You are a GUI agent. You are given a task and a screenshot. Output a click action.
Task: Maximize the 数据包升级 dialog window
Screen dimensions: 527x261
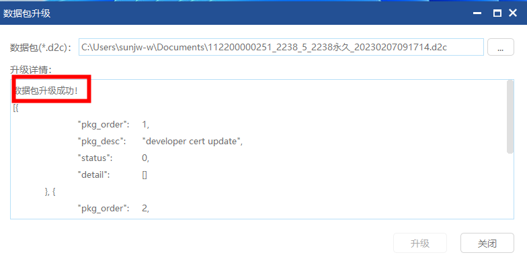(x=497, y=13)
